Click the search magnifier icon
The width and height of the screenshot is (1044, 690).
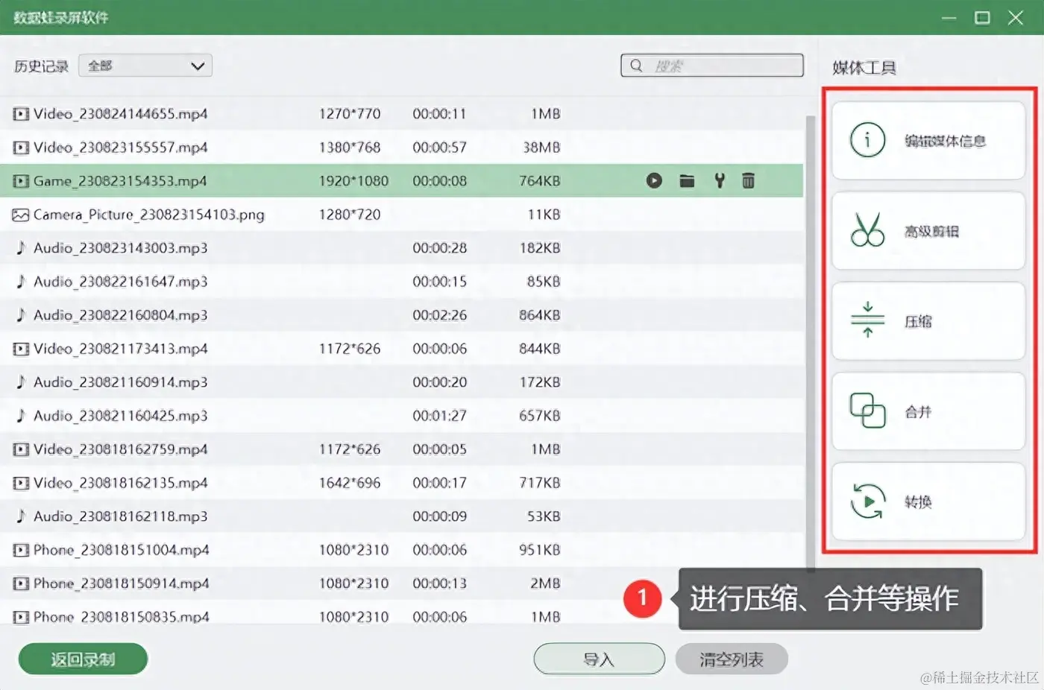click(x=636, y=66)
